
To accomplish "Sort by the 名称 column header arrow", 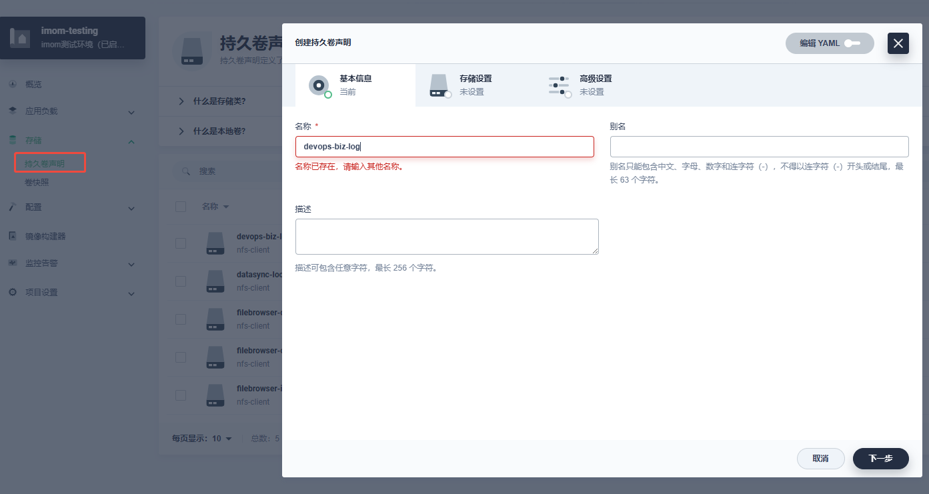I will (226, 207).
